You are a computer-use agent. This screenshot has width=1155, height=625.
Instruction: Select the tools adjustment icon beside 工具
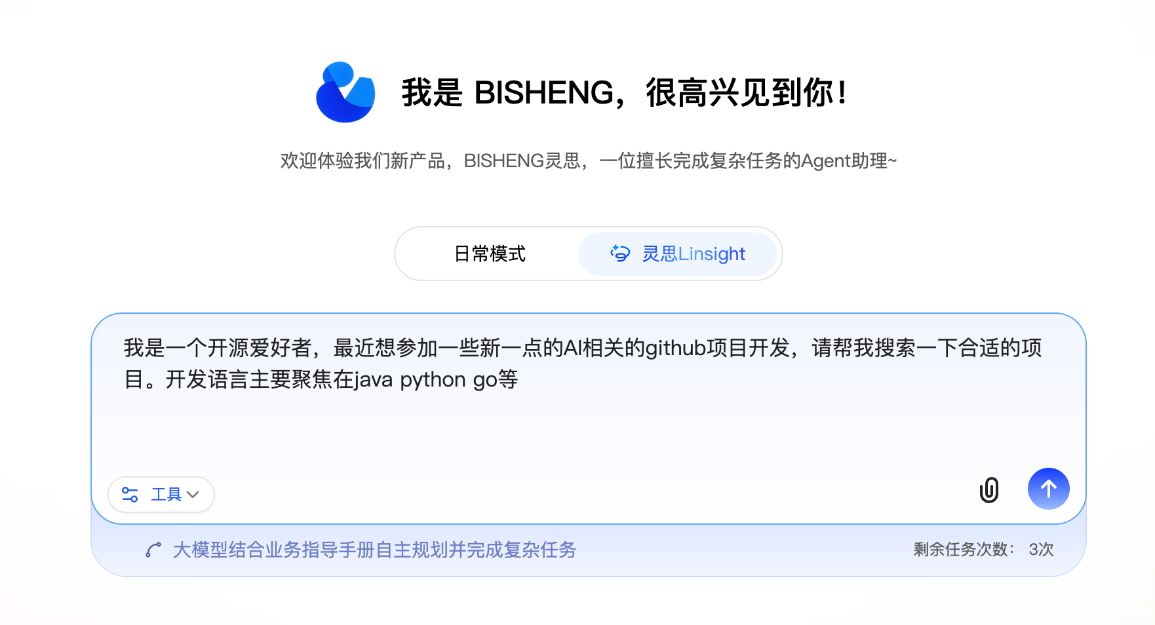(130, 495)
